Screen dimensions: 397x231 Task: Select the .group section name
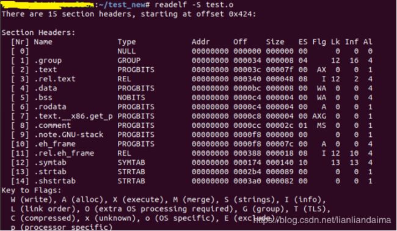coord(48,61)
